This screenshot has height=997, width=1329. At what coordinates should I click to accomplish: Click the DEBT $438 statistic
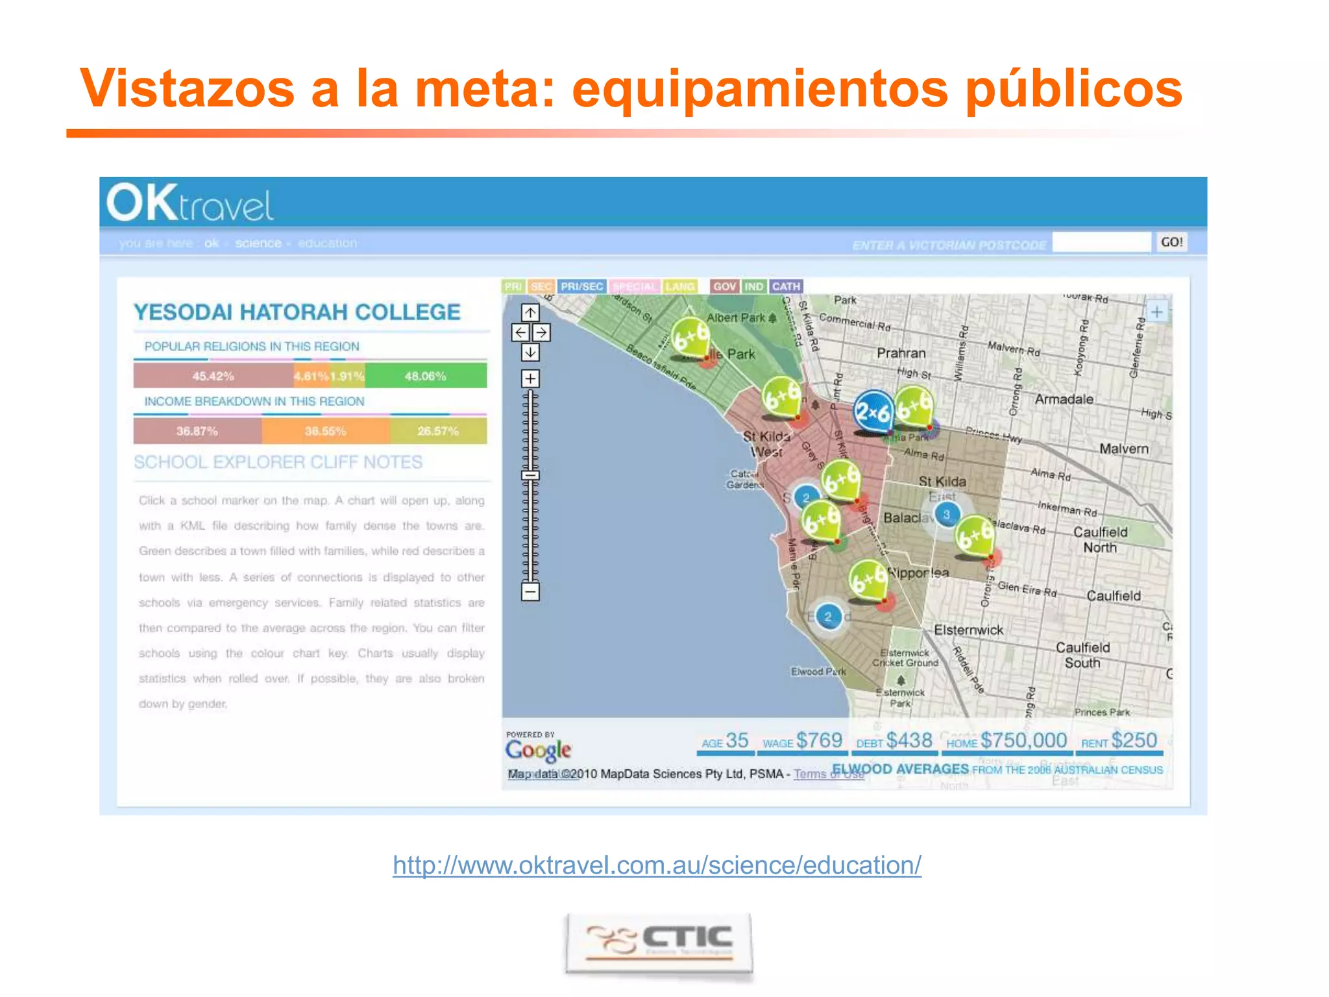(894, 741)
